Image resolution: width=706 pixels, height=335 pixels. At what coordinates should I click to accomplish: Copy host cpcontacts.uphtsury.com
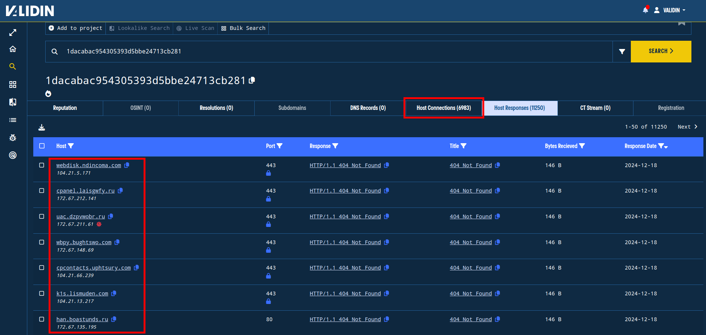(x=136, y=267)
